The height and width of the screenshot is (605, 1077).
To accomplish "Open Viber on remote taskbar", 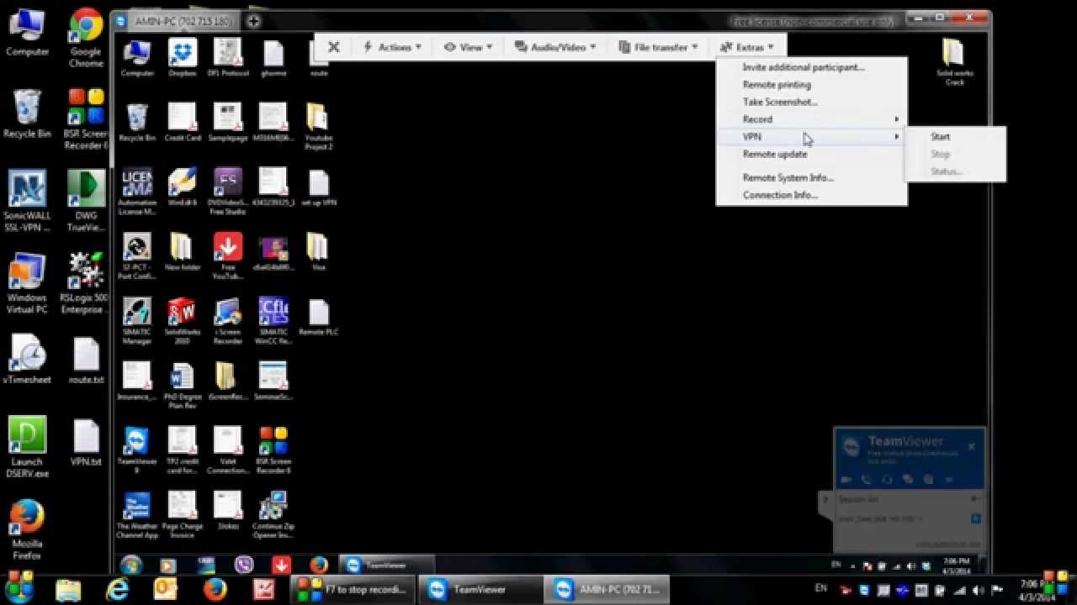I will click(x=244, y=566).
